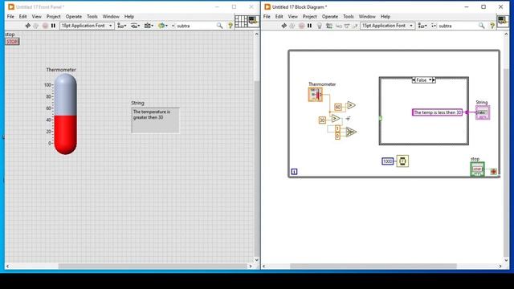Pause execution from the Front Panel toolbar
The image size is (514, 289).
tap(53, 26)
